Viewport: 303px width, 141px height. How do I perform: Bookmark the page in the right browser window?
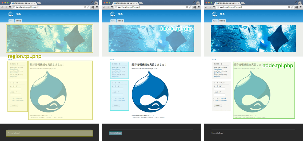coord(292,7)
